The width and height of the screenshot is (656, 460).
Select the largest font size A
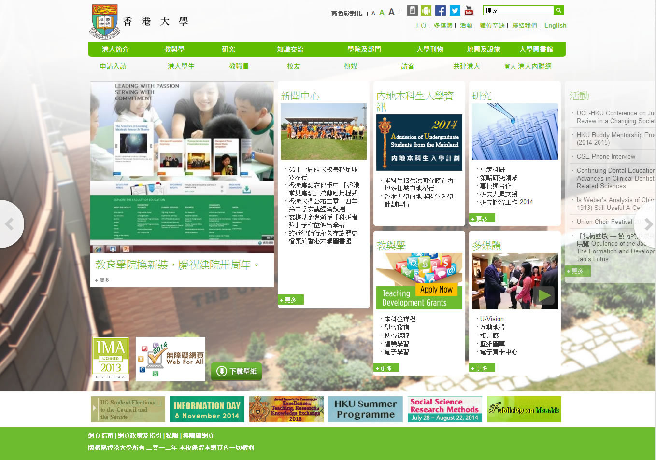(391, 12)
